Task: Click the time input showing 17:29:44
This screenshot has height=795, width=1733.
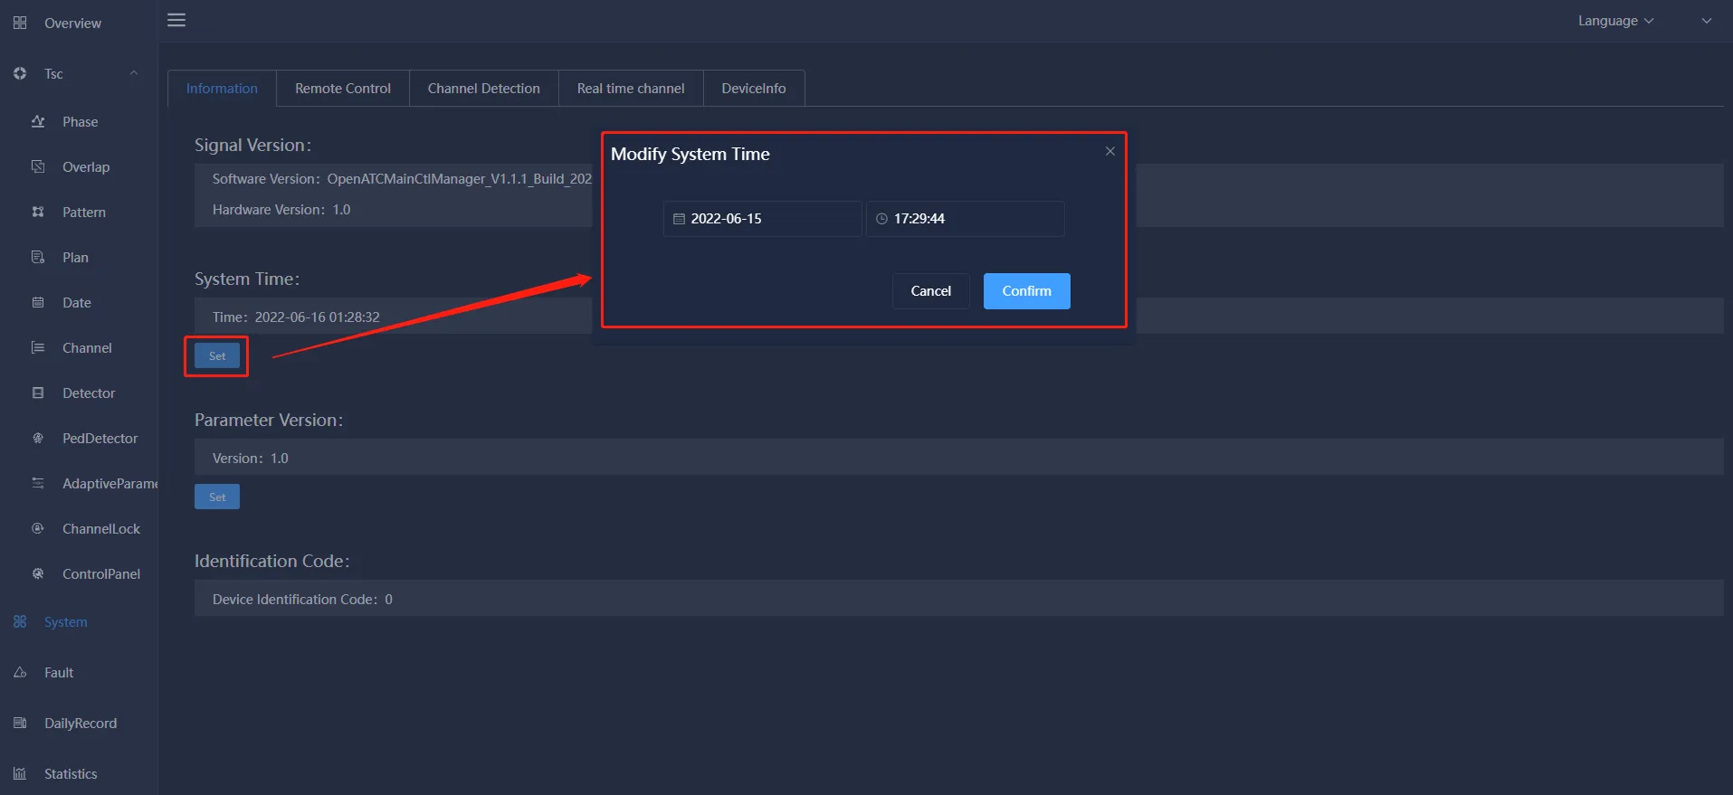Action: click(966, 219)
